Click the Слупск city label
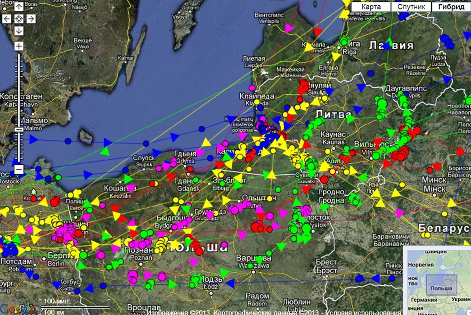The height and width of the screenshot is (315, 471). (x=144, y=158)
